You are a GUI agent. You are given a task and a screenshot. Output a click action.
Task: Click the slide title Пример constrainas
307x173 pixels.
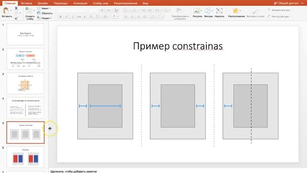pyautogui.click(x=178, y=46)
